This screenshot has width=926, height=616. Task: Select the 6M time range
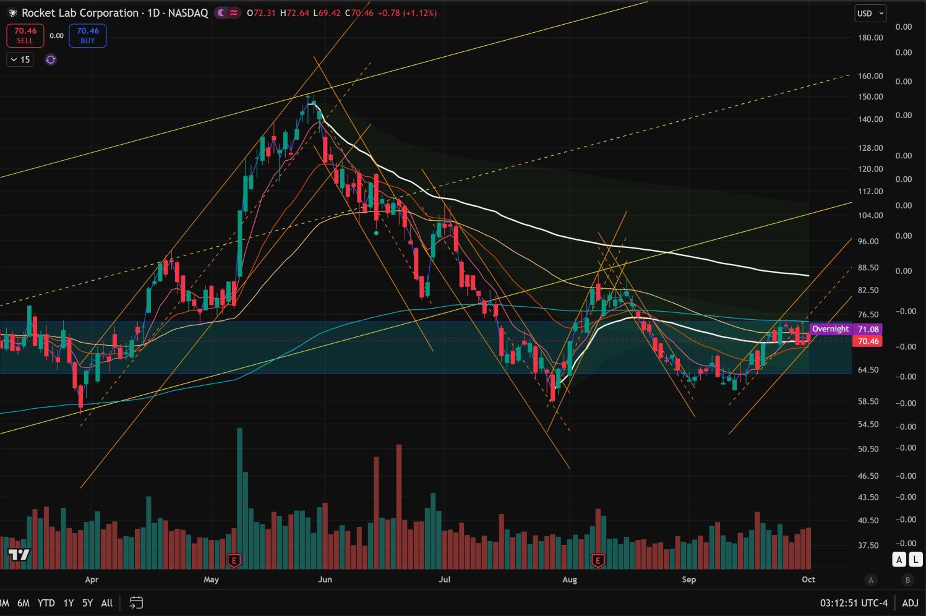24,602
